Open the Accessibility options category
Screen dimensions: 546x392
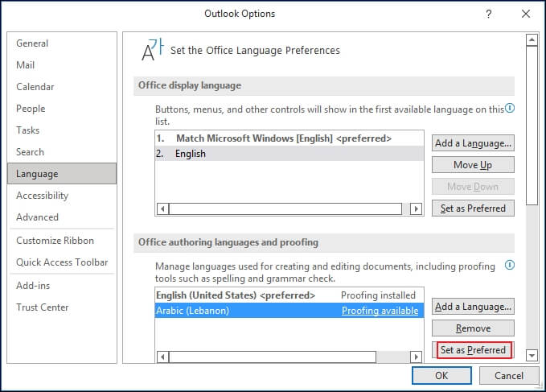click(x=62, y=196)
